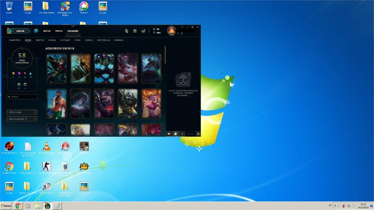The height and width of the screenshot is (210, 374).
Task: Open the Nova pasta (2) folder
Action: pos(28,168)
